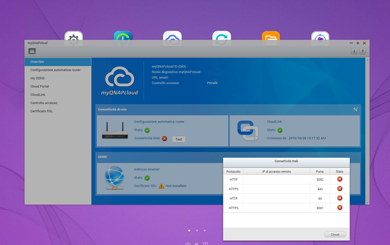390x245 pixels.
Task: Click the router image icon
Action: (115, 131)
